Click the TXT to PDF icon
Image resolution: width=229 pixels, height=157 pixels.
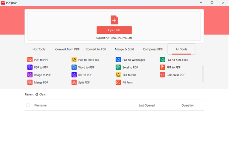[x=118, y=75]
